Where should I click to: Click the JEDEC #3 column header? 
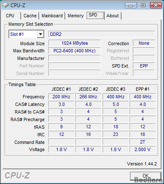coord(116,89)
